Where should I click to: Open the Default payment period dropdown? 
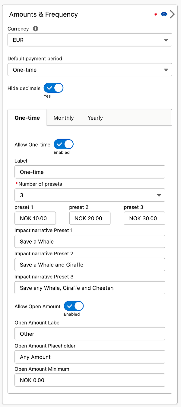pyautogui.click(x=90, y=69)
